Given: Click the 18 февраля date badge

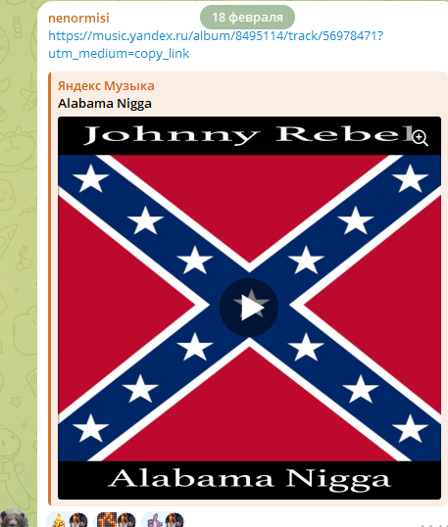Looking at the screenshot, I should click(x=247, y=17).
